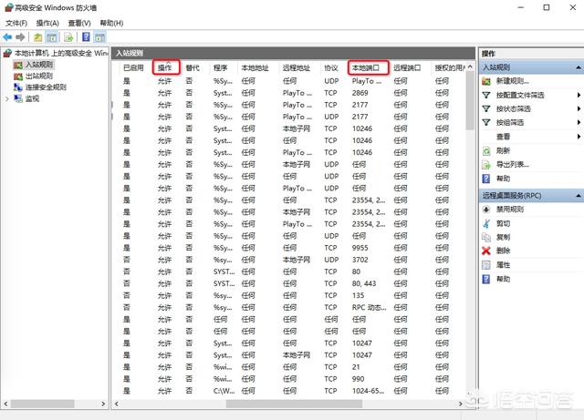Click the 新建规则... action link
The width and height of the screenshot is (584, 420).
click(513, 81)
